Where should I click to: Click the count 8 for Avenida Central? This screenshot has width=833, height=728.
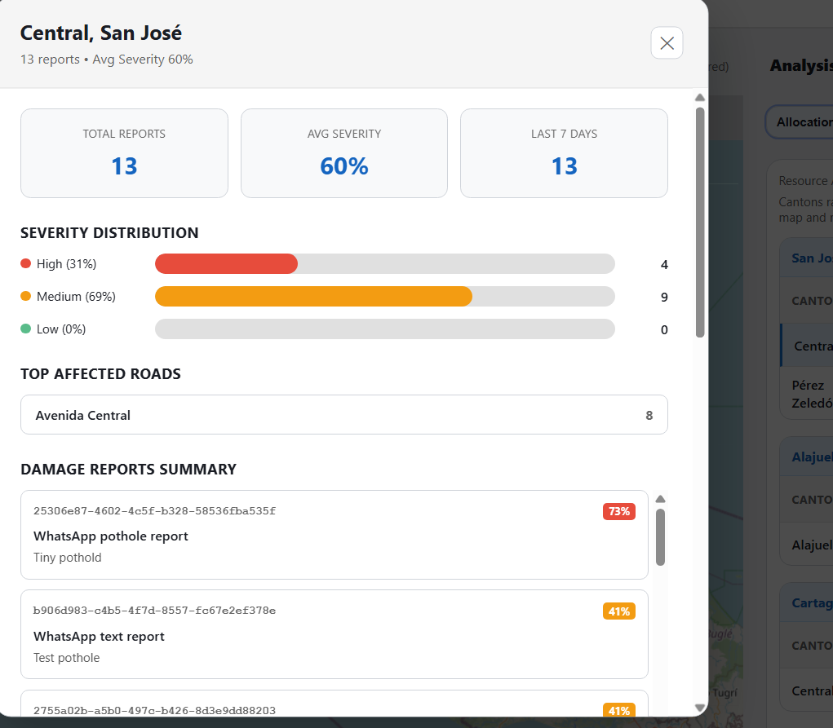tap(649, 415)
